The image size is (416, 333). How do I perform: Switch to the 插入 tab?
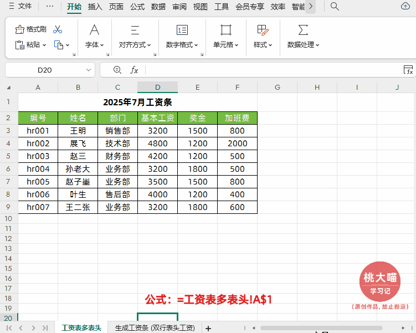[95, 7]
